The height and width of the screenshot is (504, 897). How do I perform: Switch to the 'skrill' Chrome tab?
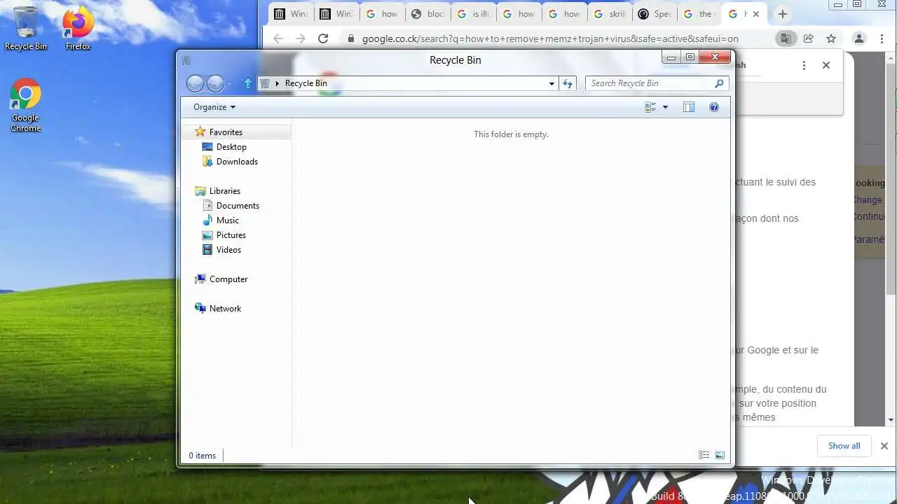(x=610, y=14)
